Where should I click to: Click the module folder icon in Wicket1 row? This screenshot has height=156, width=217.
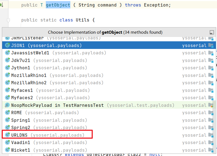[x=210, y=150]
